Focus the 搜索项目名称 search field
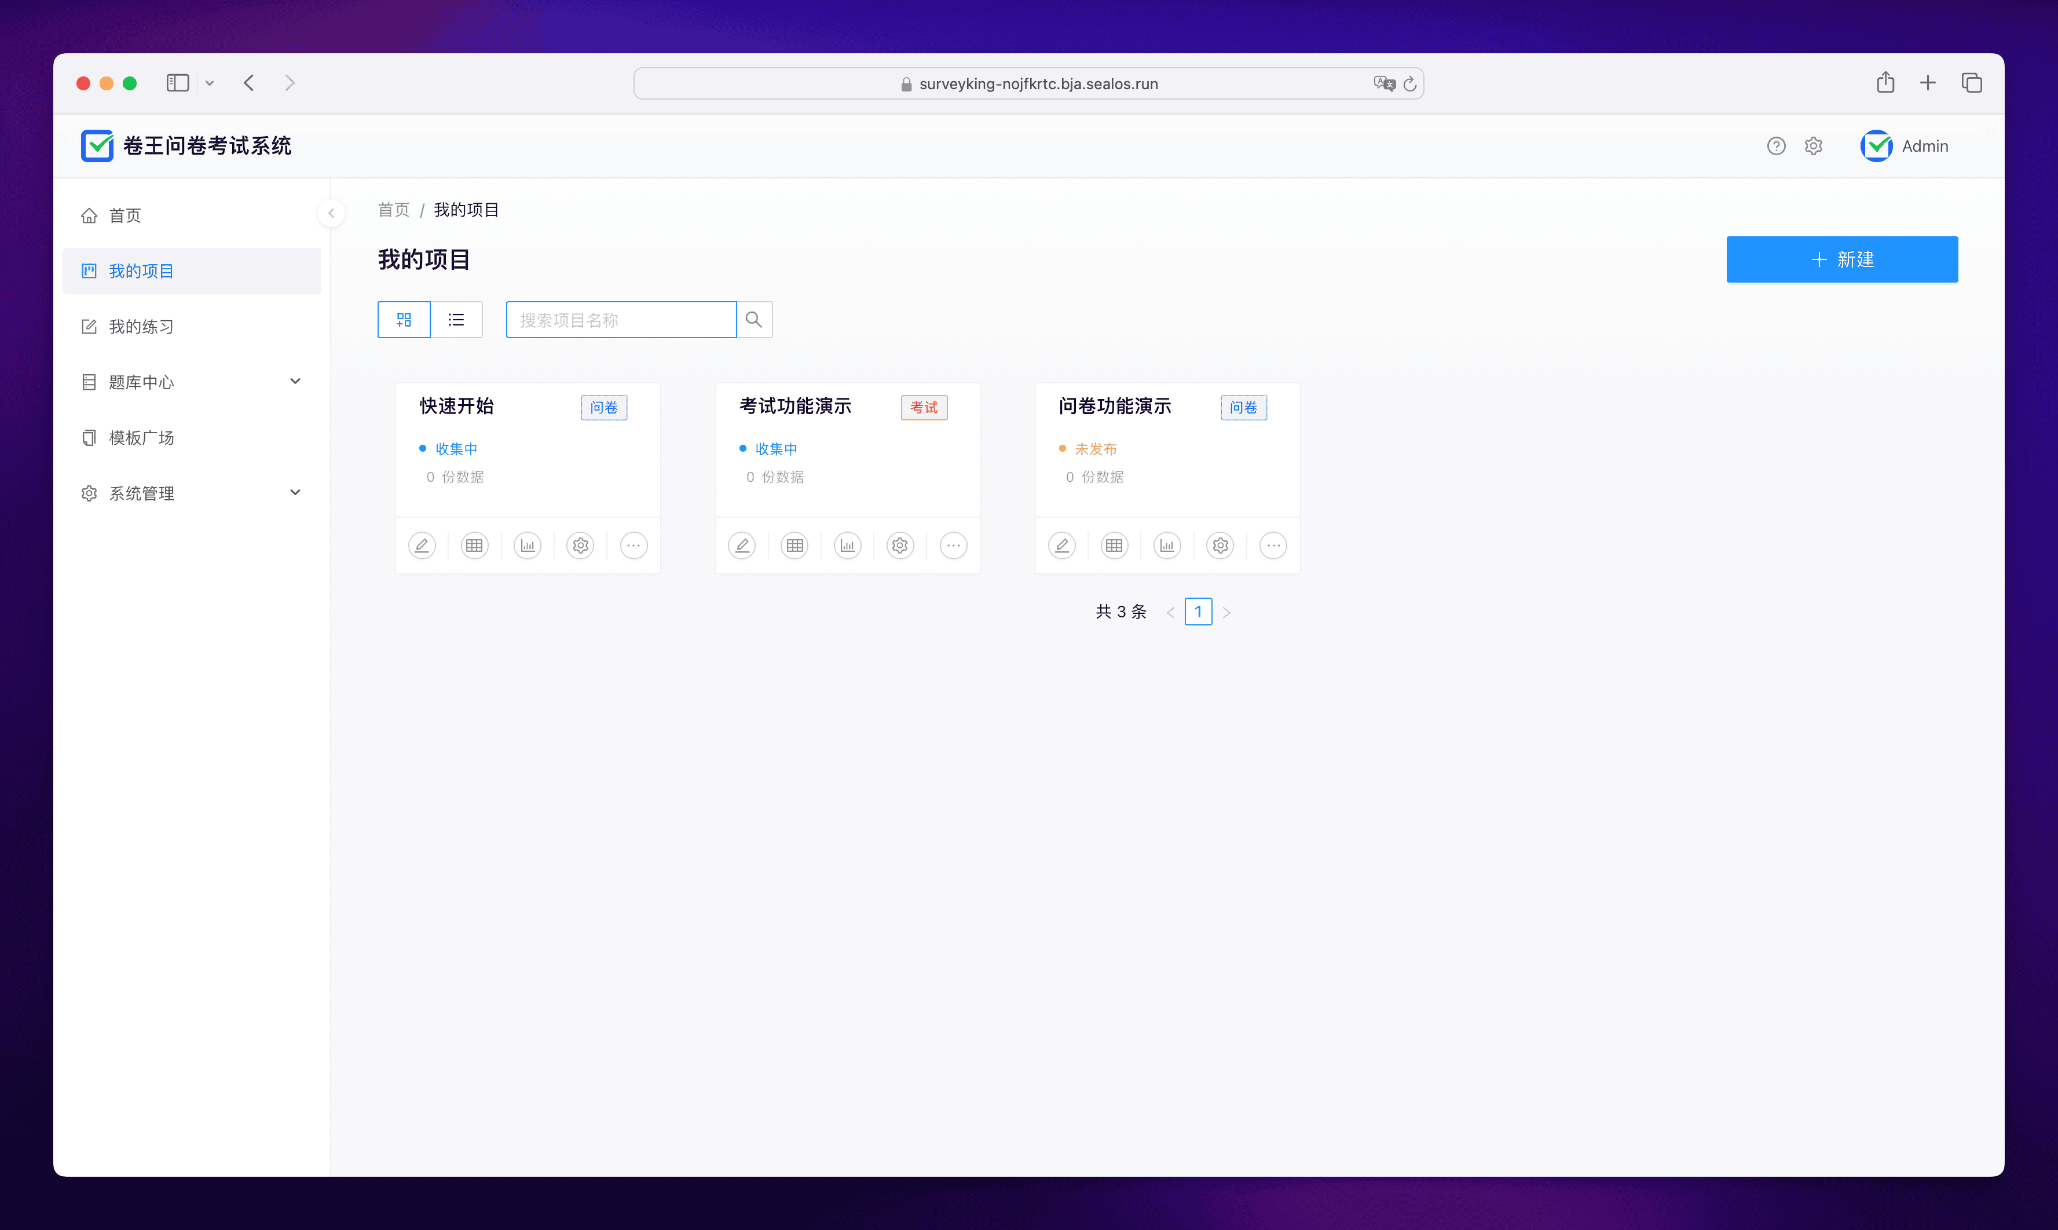This screenshot has width=2058, height=1230. [621, 320]
